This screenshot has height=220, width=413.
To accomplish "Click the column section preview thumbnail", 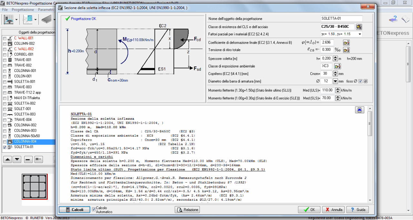I will click(x=35, y=186).
